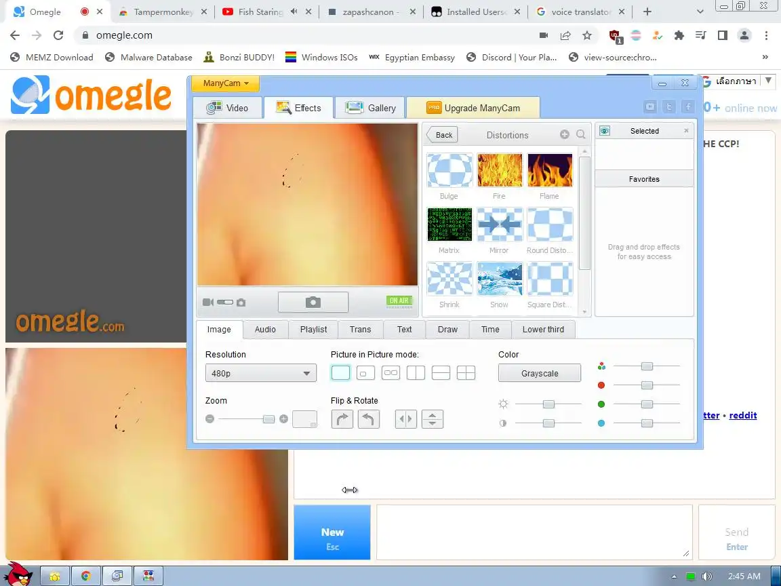The width and height of the screenshot is (781, 586).
Task: Open the effects search magnifier
Action: point(581,134)
